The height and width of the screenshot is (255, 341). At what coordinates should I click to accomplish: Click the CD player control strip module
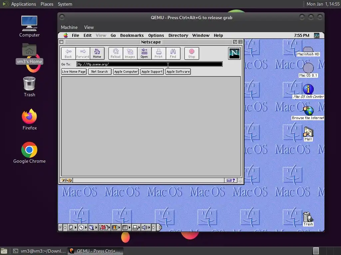(x=83, y=227)
